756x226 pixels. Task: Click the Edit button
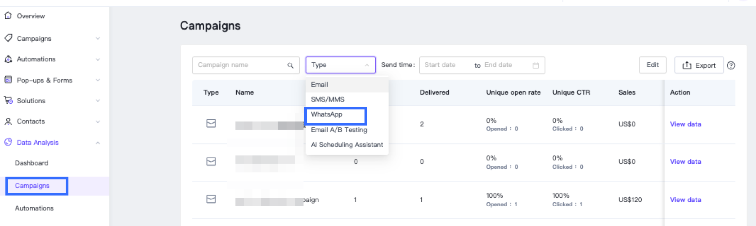(652, 65)
